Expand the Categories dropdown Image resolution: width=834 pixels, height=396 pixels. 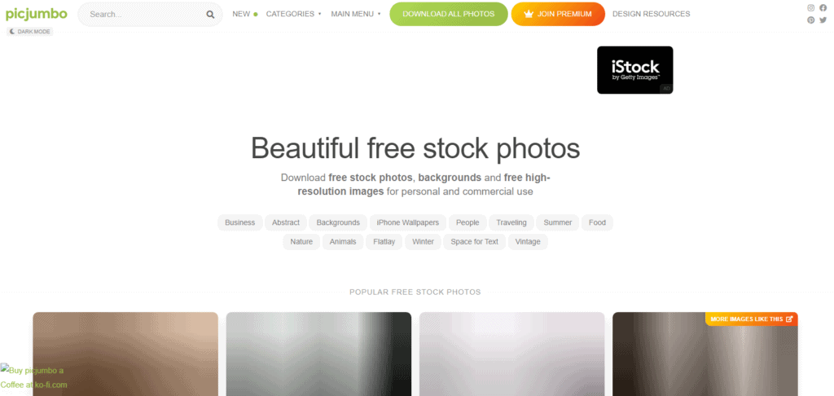coord(293,14)
